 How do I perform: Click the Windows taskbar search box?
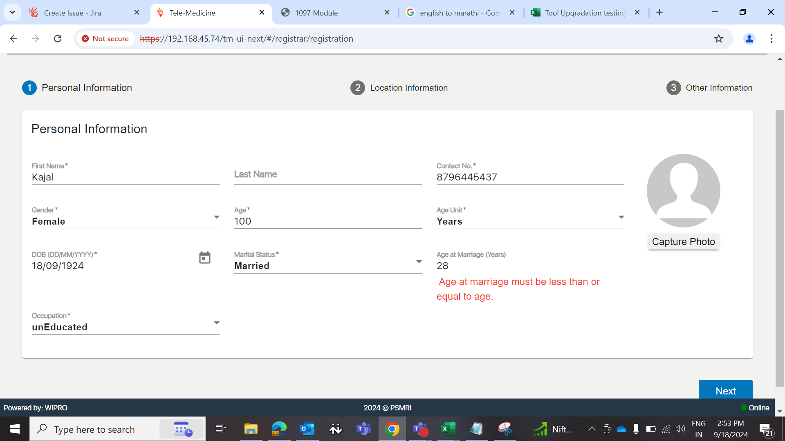point(118,429)
